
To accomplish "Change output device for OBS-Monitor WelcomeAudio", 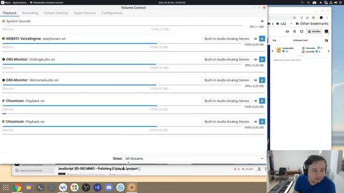I will pos(227,80).
